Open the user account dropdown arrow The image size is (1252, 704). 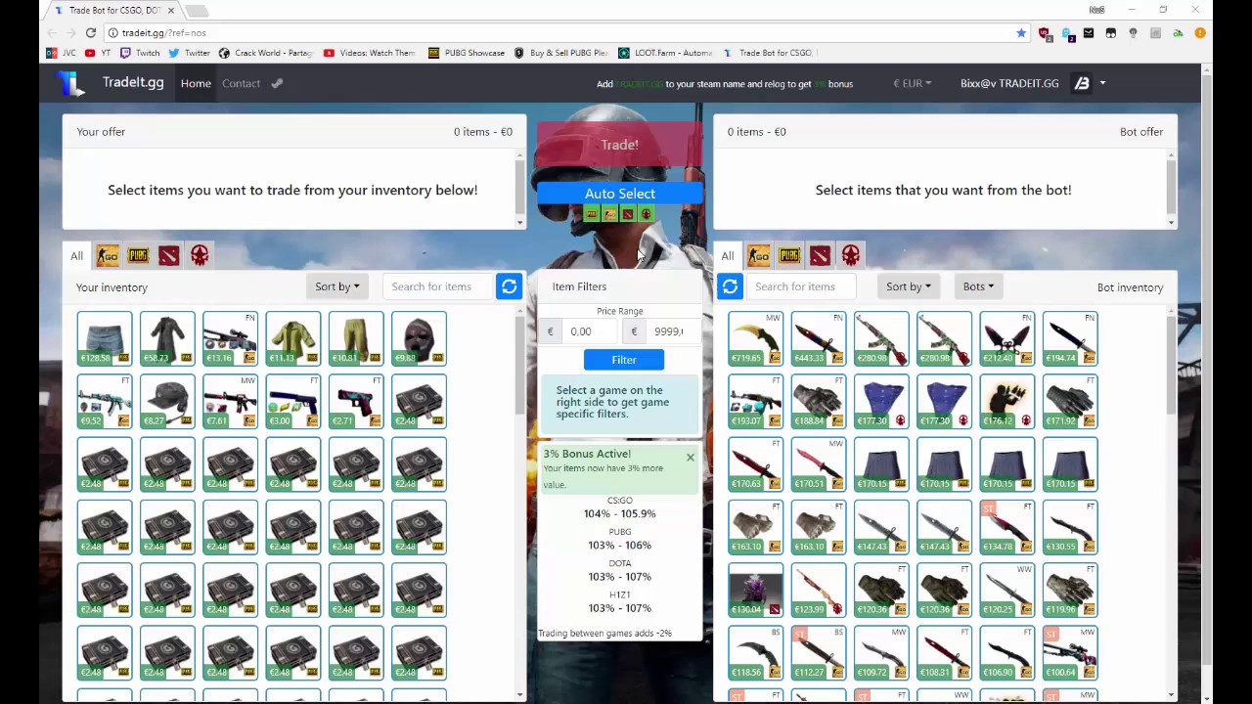click(x=1102, y=83)
